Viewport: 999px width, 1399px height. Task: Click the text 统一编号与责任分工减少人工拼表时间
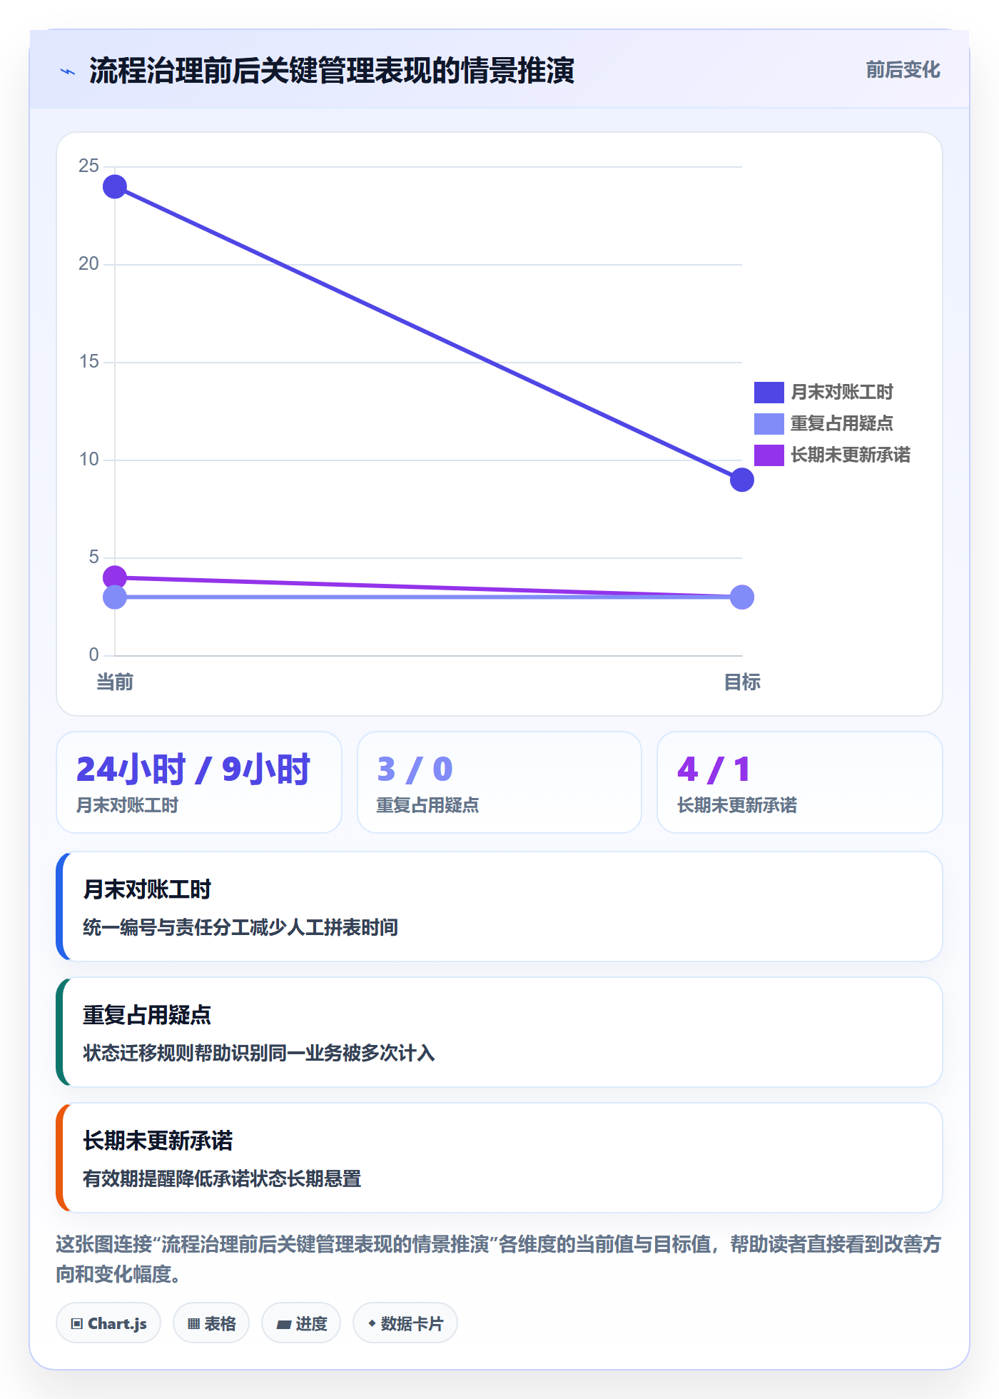pos(240,927)
